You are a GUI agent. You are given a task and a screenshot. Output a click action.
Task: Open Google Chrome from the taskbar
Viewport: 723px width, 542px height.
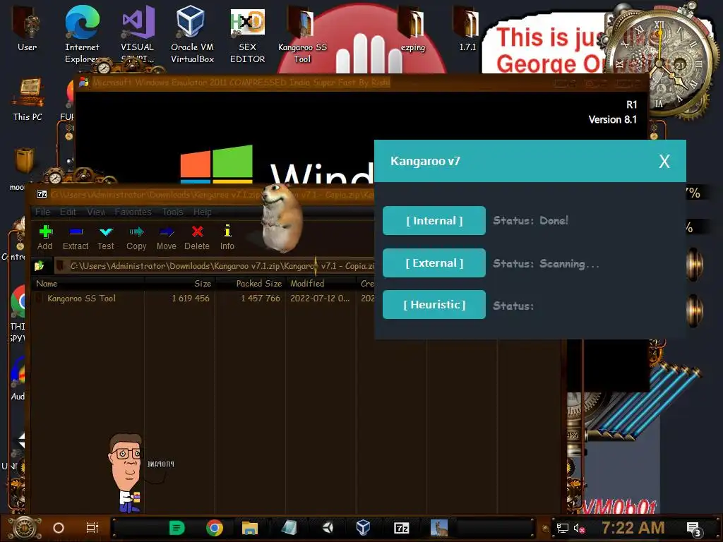215,528
